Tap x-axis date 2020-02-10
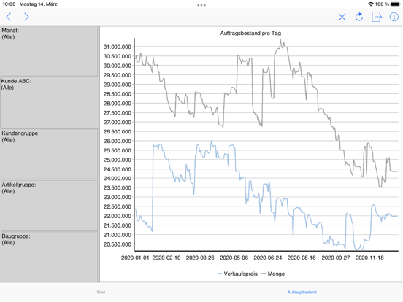 click(x=166, y=258)
